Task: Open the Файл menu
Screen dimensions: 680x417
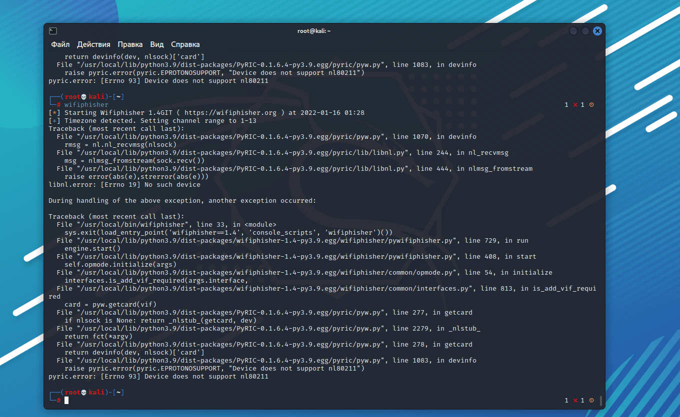Action: point(60,44)
